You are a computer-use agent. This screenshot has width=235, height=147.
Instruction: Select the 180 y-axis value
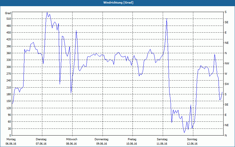click(x=9, y=94)
